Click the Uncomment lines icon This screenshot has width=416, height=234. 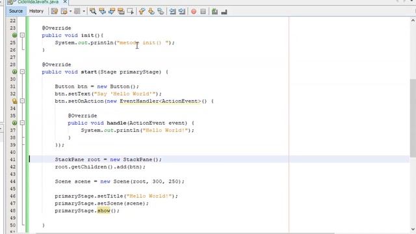(x=224, y=12)
